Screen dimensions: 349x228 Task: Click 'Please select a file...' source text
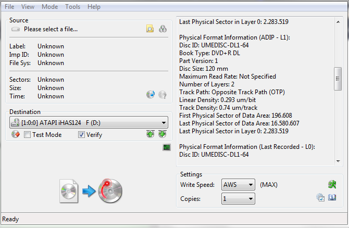[x=51, y=29]
